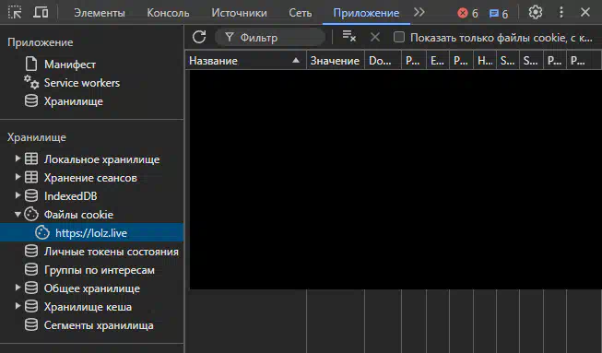Toggle the device toolbar icon
Screen dimensions: 602x353
click(41, 12)
